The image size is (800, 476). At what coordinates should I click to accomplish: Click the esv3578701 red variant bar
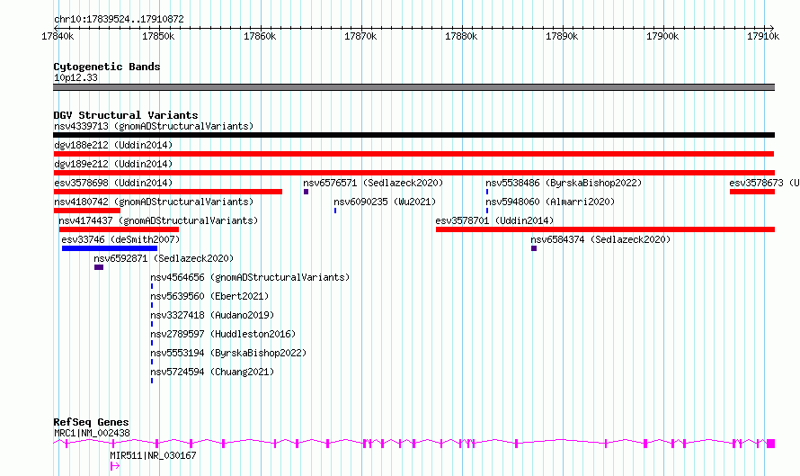click(x=605, y=229)
